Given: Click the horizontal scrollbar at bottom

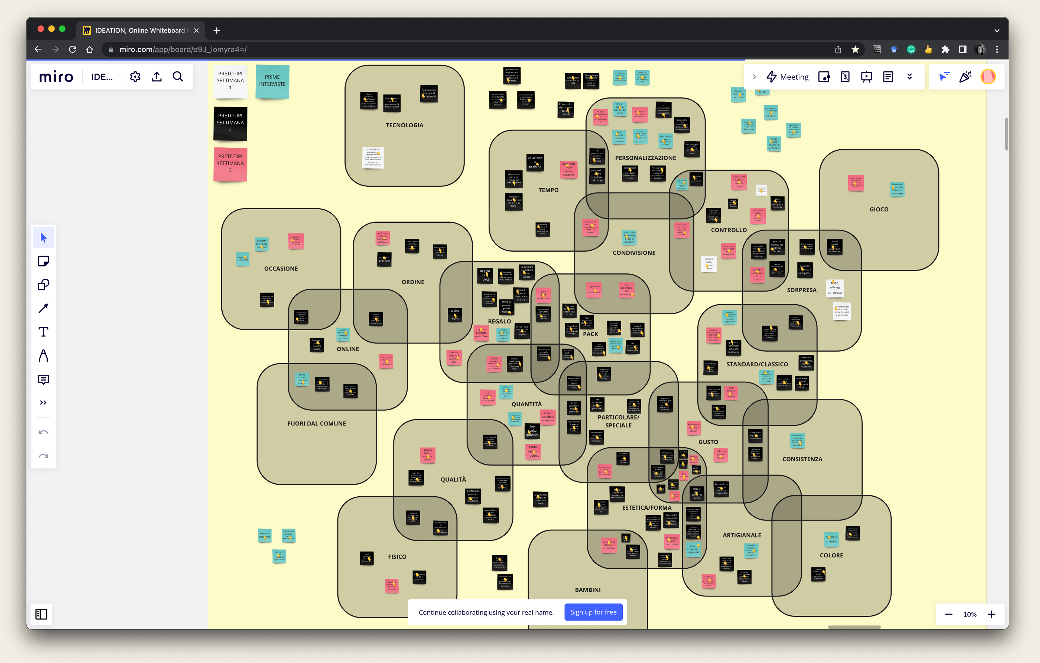Looking at the screenshot, I should (x=854, y=627).
